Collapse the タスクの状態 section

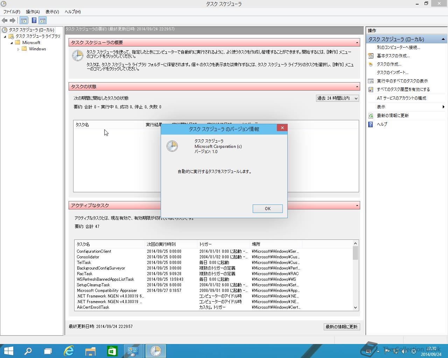click(x=357, y=86)
